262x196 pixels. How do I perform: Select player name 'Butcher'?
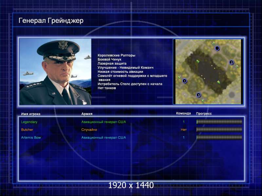click(27, 129)
